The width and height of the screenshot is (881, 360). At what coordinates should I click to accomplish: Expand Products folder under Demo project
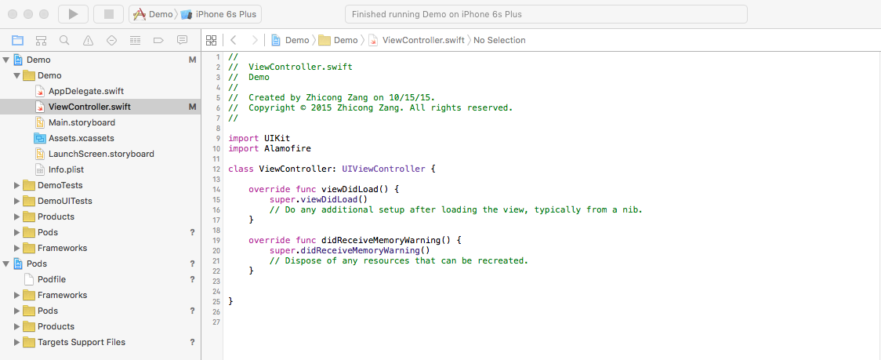coord(17,216)
